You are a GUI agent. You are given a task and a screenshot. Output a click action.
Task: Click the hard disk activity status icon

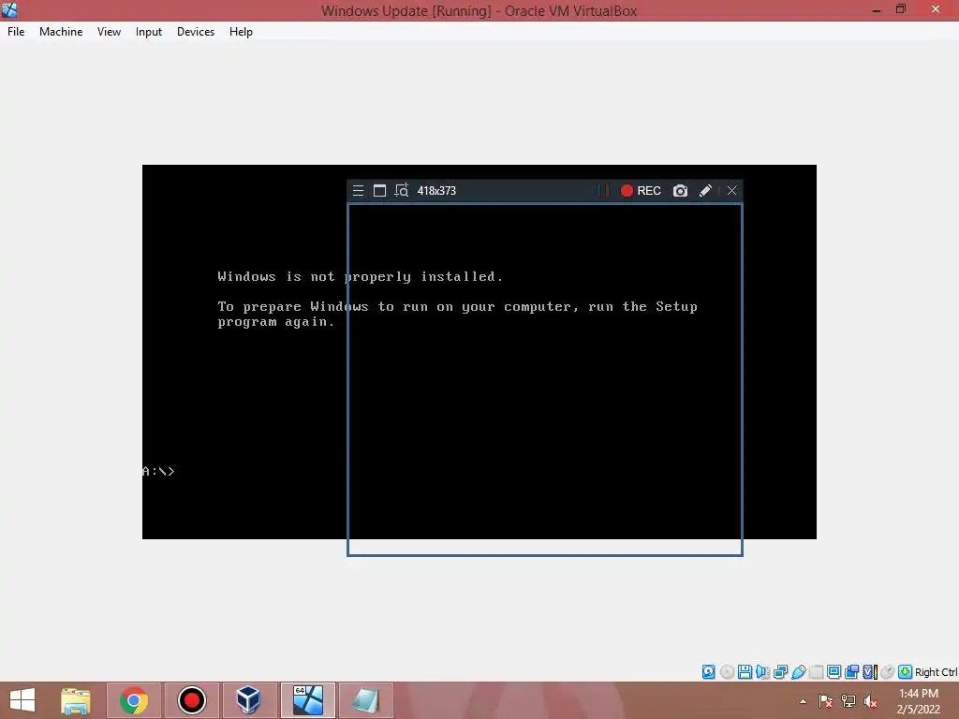pos(708,672)
